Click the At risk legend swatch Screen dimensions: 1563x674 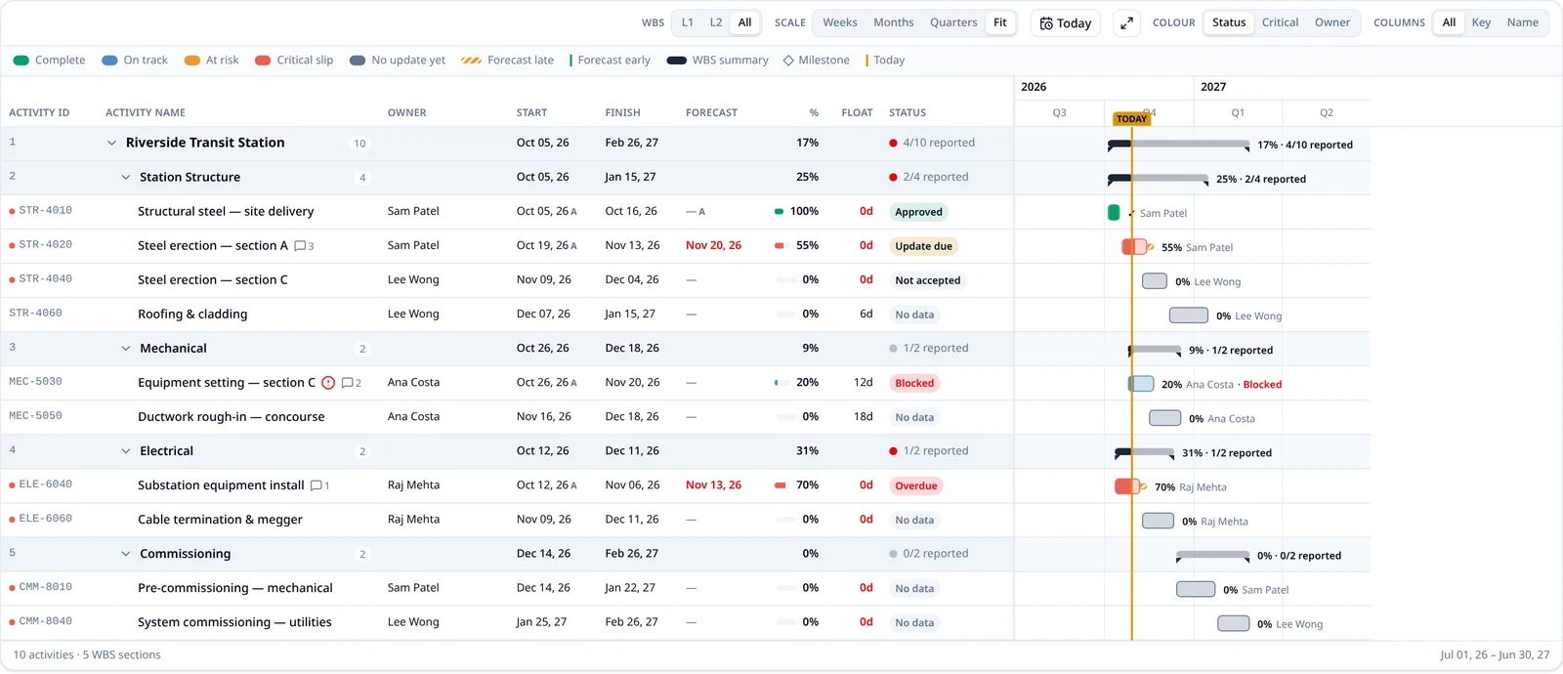(x=192, y=61)
